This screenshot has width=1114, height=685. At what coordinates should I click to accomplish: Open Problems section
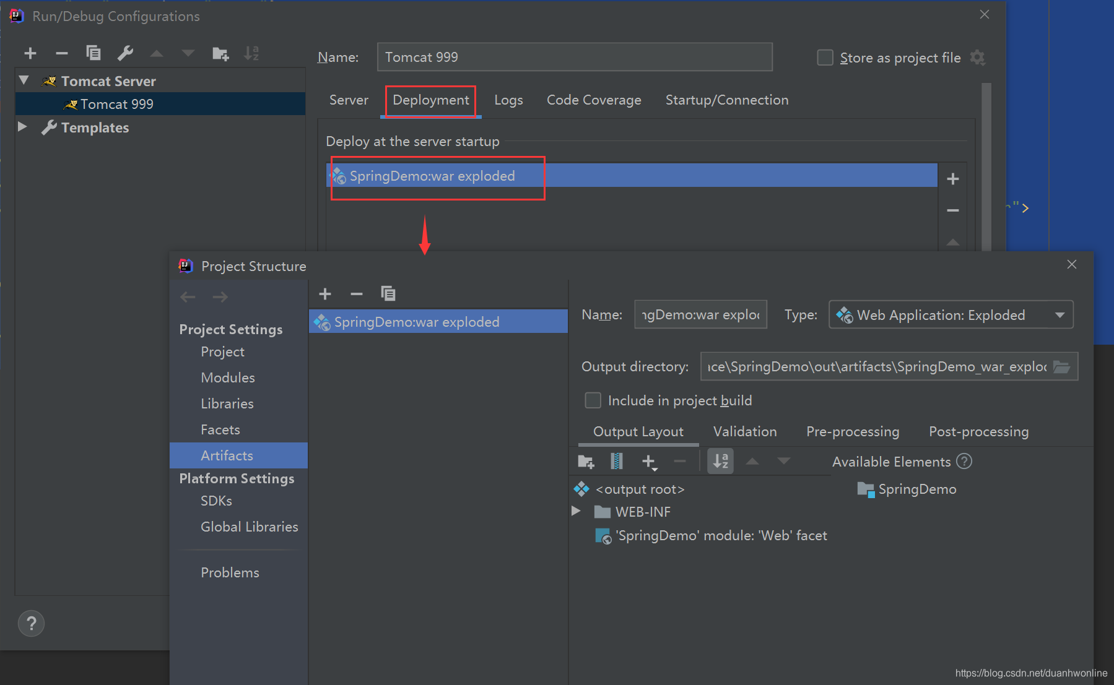coord(230,572)
